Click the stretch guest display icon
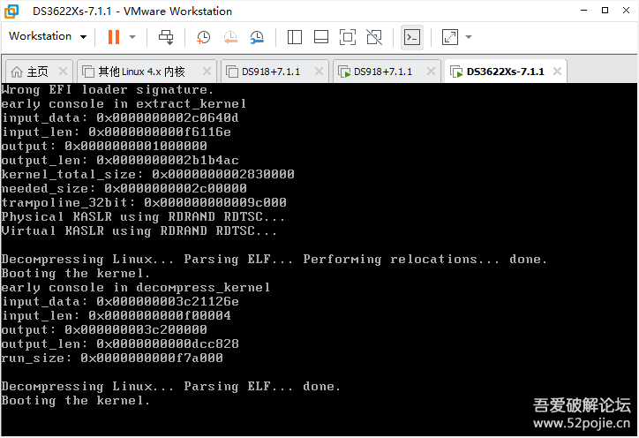Viewport: 639px width, 438px height. pos(450,37)
